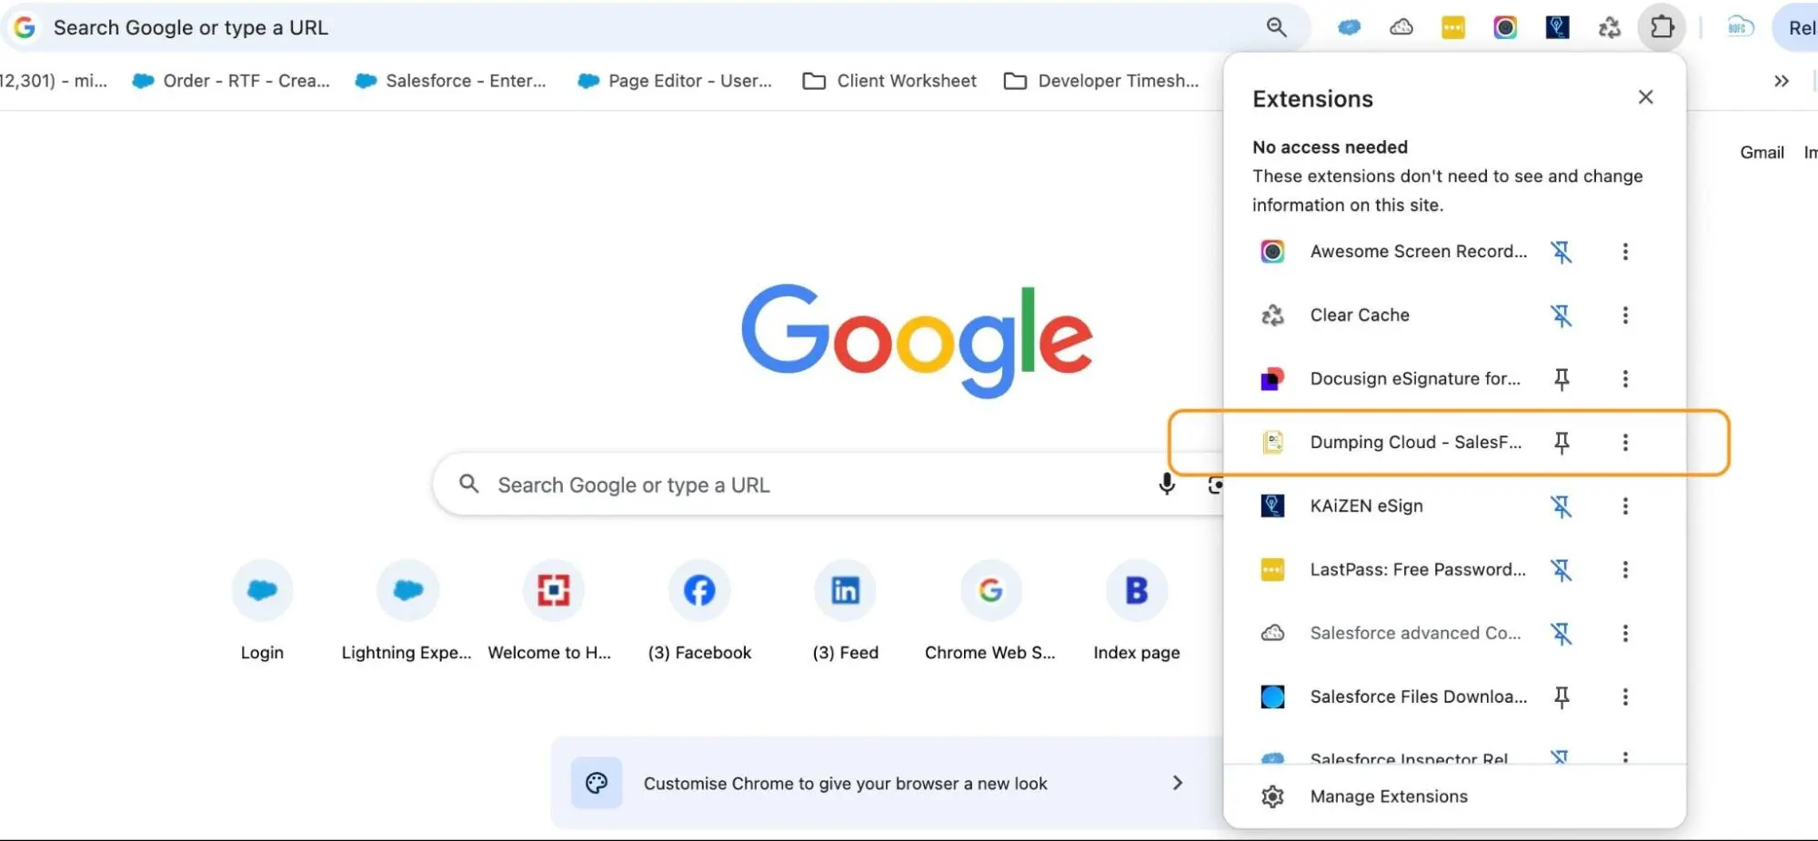The image size is (1818, 841).
Task: Open the Salesforce Inspector extension in toolbar
Action: [x=1350, y=27]
